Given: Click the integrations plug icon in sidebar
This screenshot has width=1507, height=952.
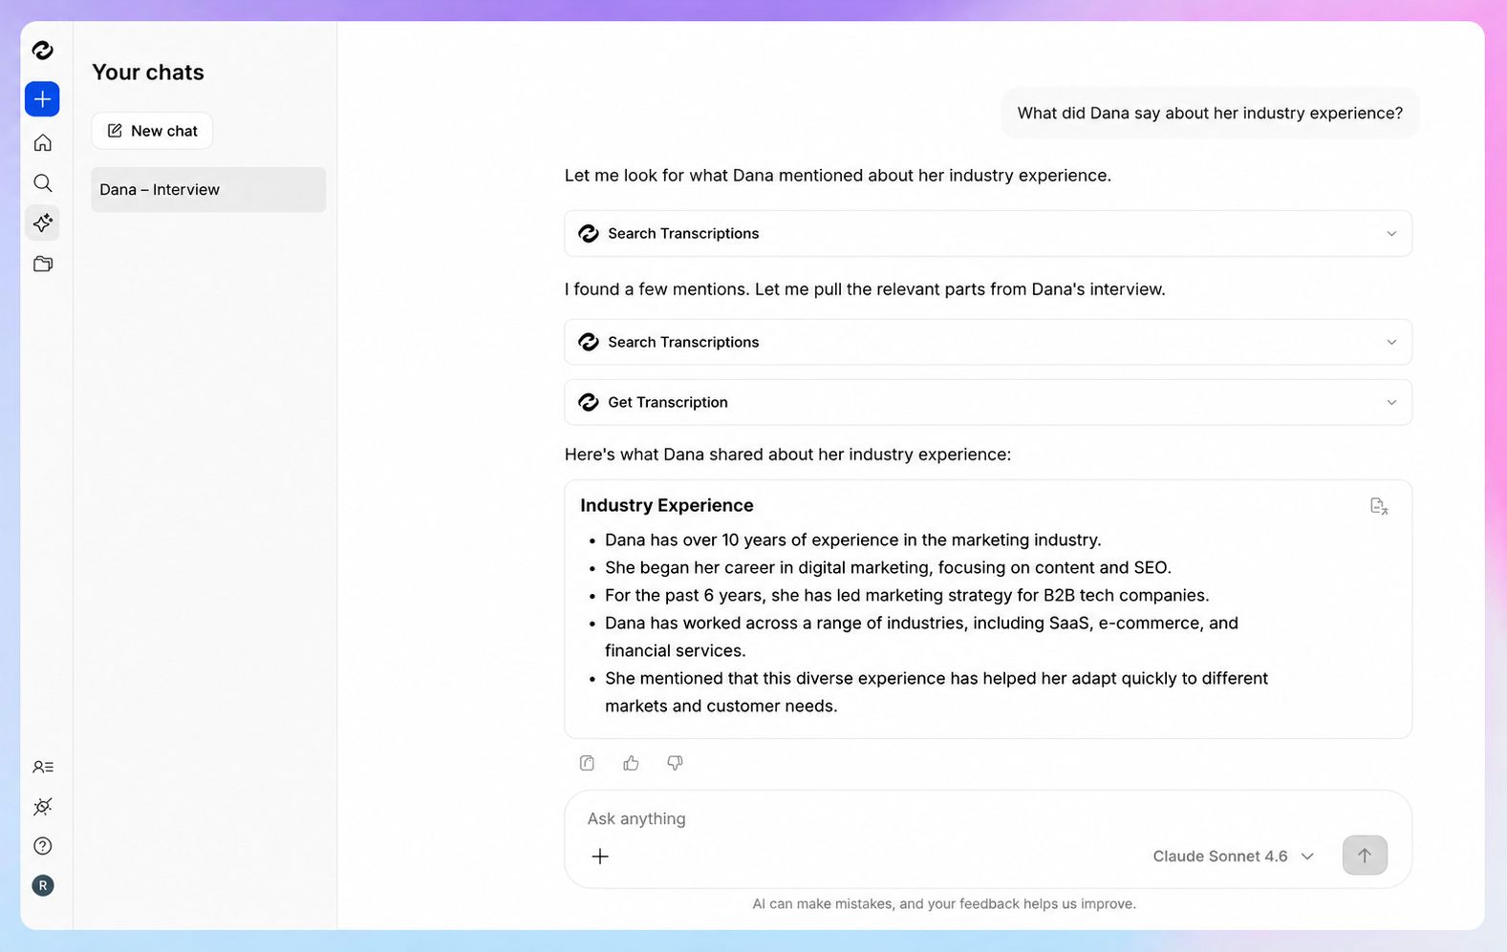Looking at the screenshot, I should 42,807.
